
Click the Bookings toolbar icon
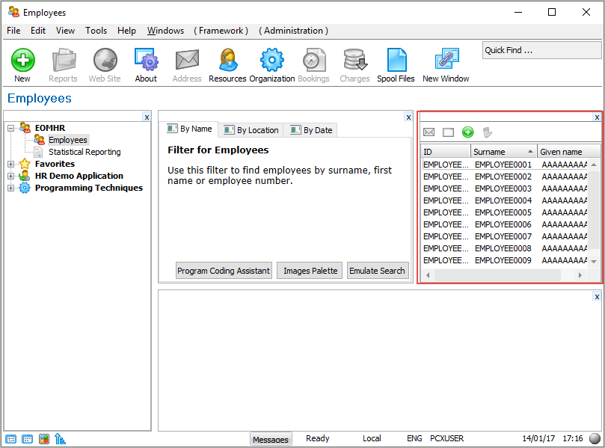313,60
